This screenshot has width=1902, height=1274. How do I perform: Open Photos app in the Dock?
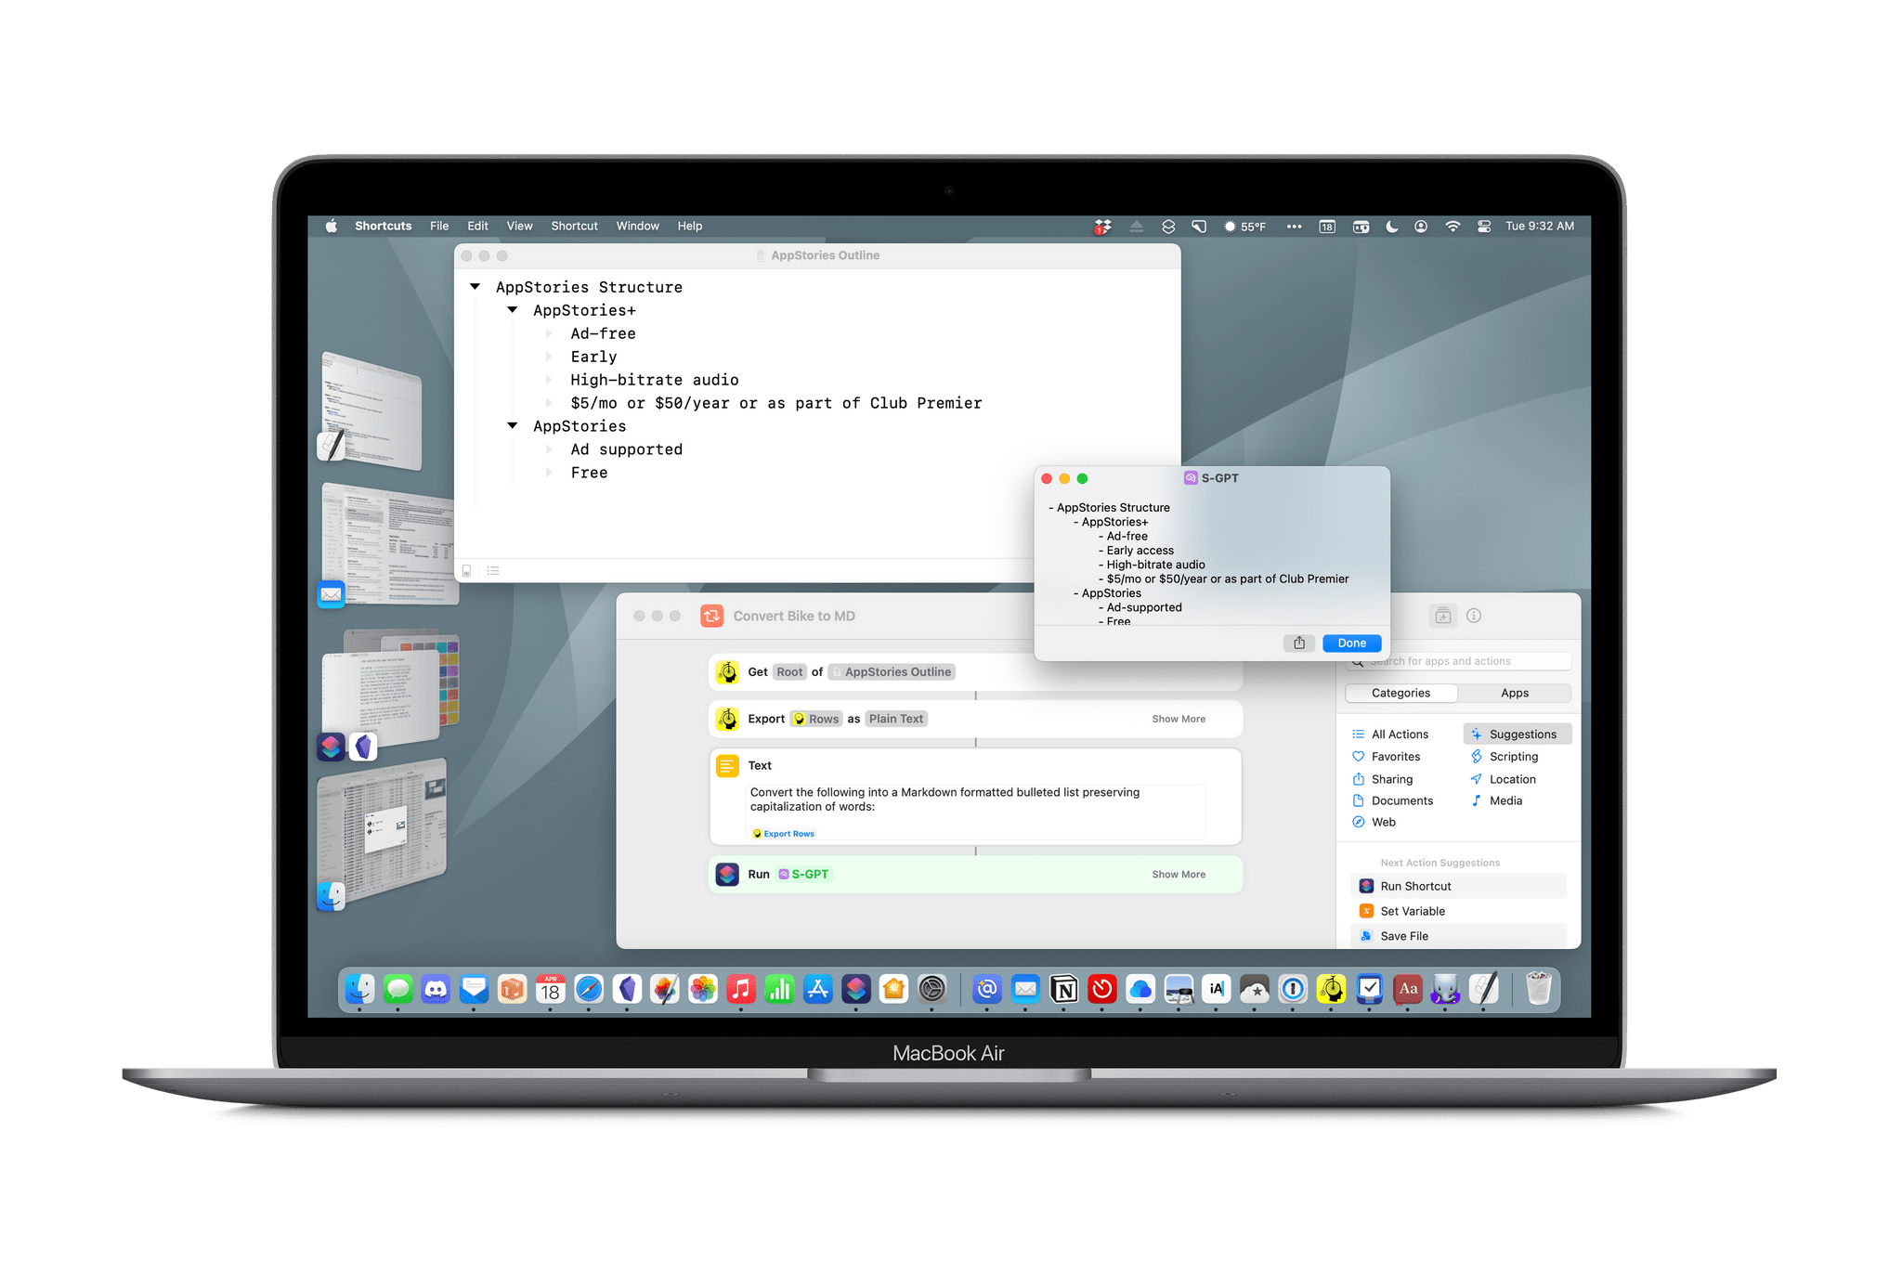(x=703, y=989)
